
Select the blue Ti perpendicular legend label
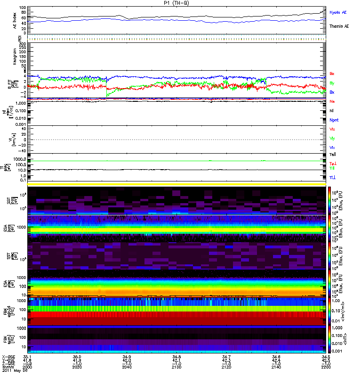point(332,178)
